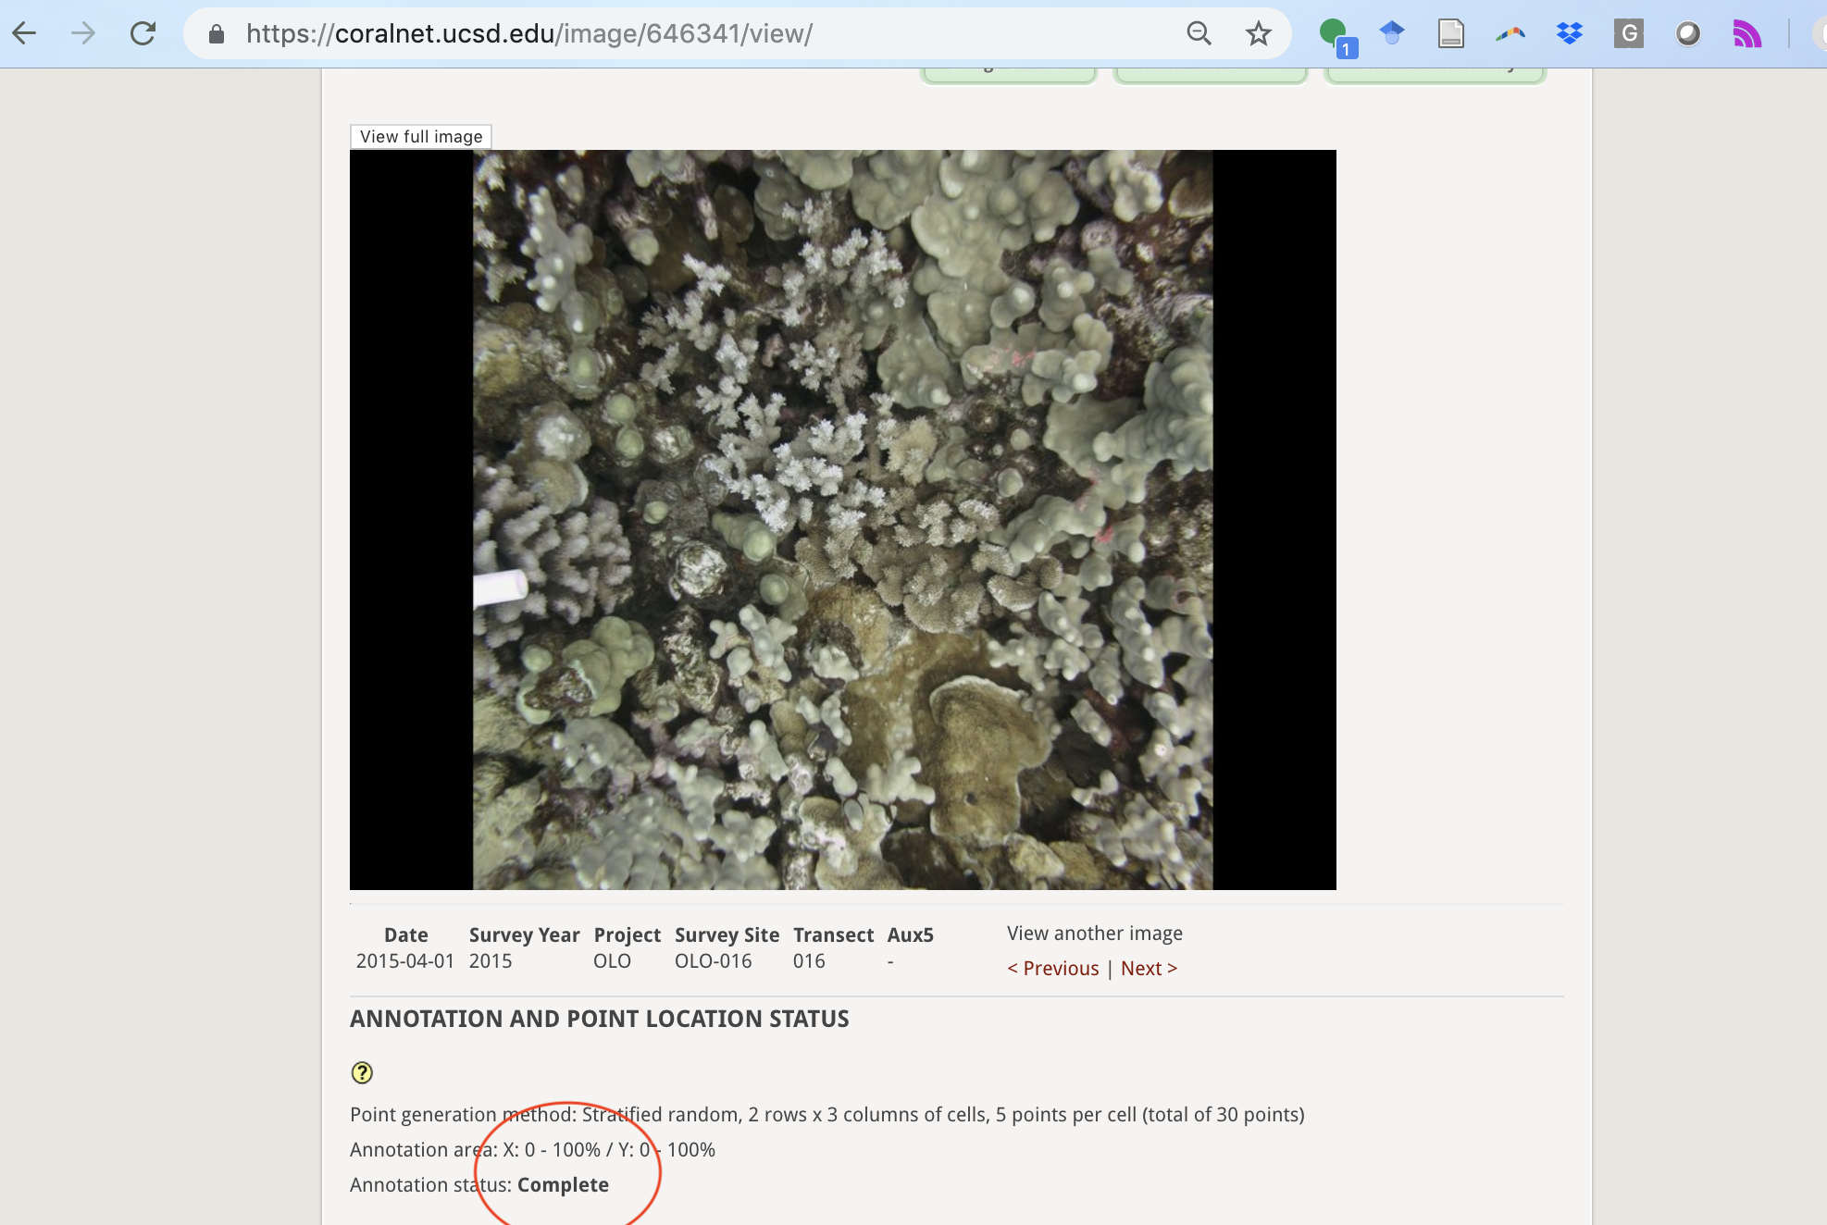Open the round gray circle extension
The width and height of the screenshot is (1827, 1225).
click(x=1687, y=34)
